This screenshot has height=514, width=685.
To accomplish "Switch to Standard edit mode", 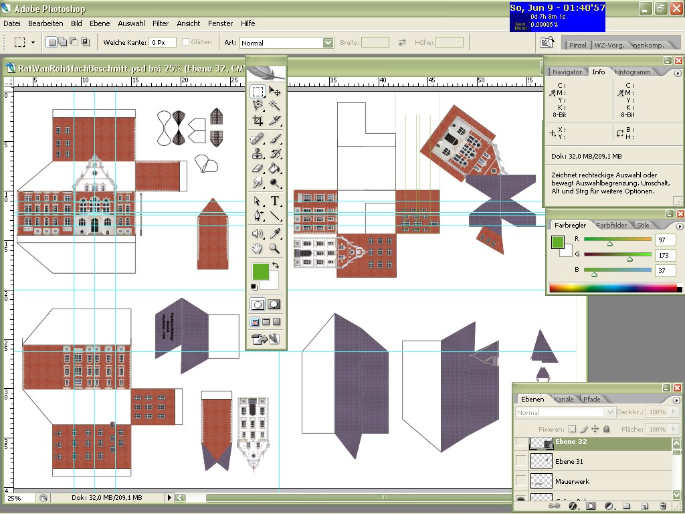I will pyautogui.click(x=258, y=305).
